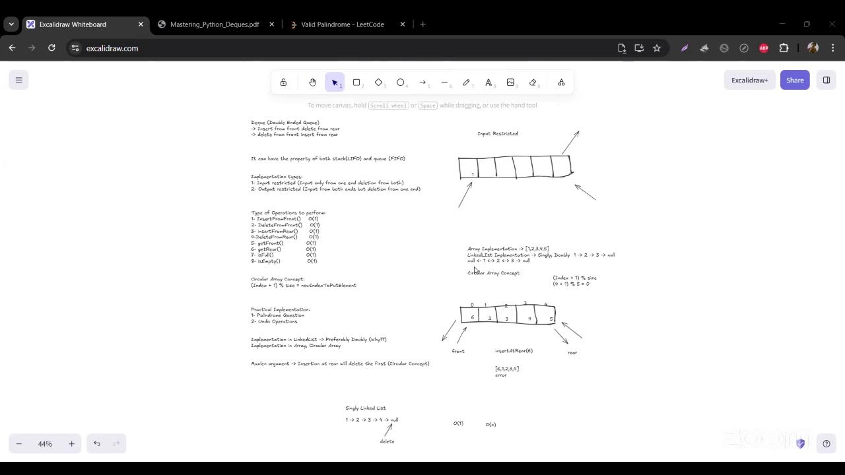The image size is (845, 475).
Task: Close the Mastering_Python_Deques.pdf tab
Action: point(271,24)
